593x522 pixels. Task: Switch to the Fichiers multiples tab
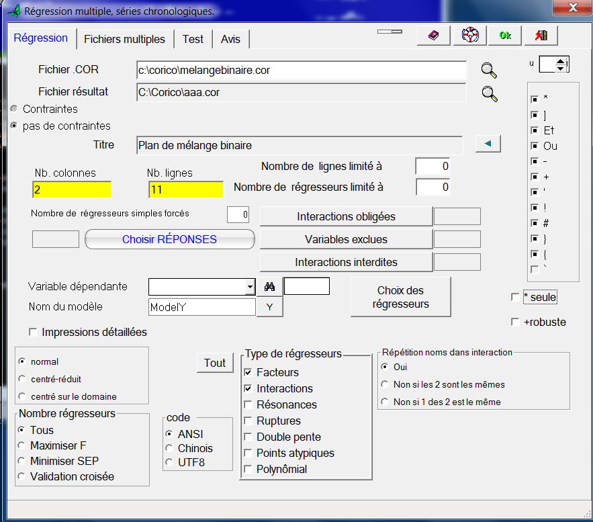[x=124, y=39]
